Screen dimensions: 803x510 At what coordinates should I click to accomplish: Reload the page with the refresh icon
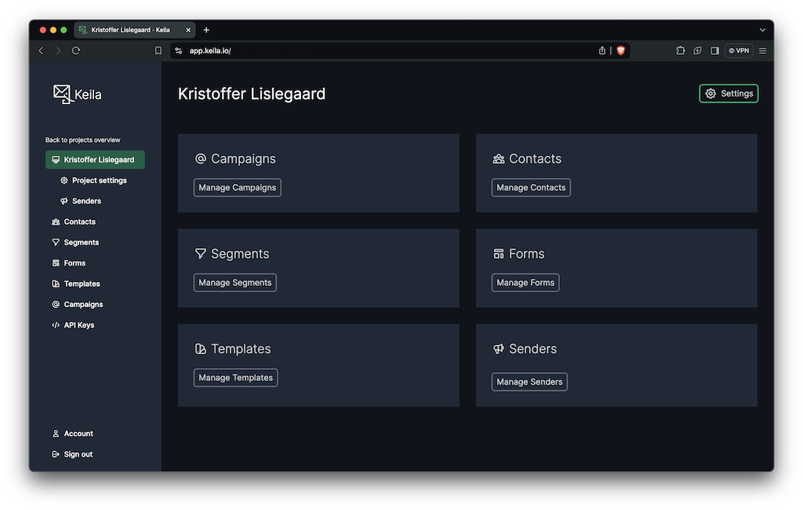tap(76, 50)
